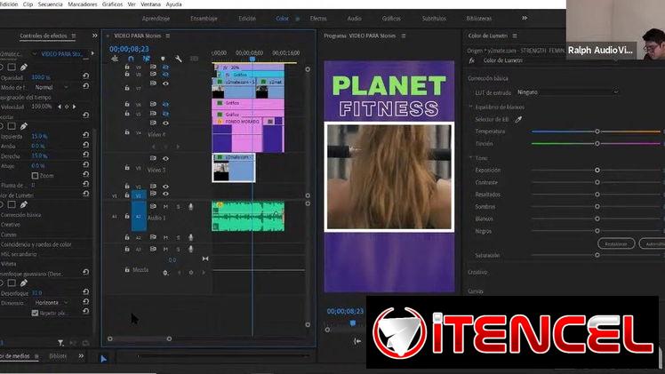
Task: Mute the Audio 1 track
Action: (x=165, y=207)
